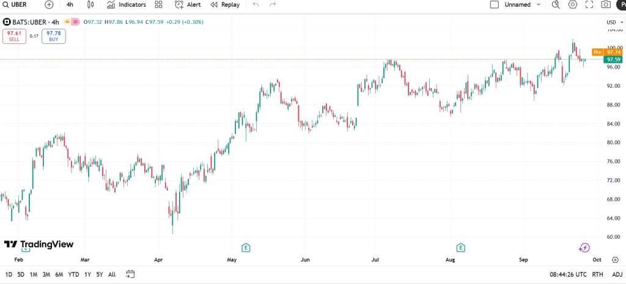
Task: Click the 96.00 price scale label
Action: (613, 67)
